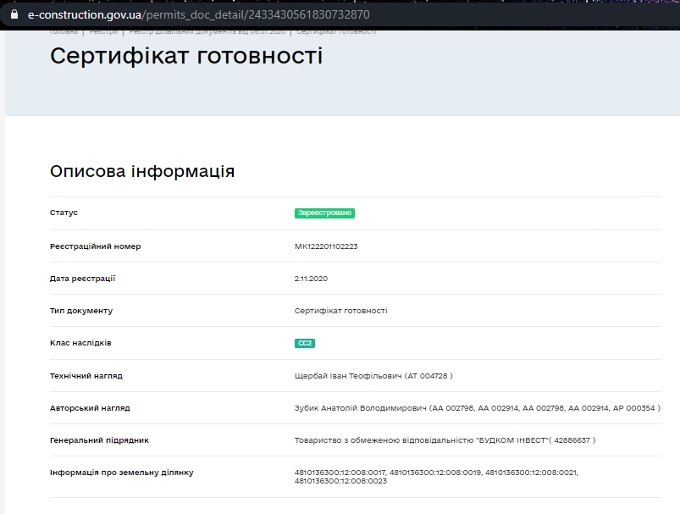Click land plot number 4810136300:12:008:0017

340,473
